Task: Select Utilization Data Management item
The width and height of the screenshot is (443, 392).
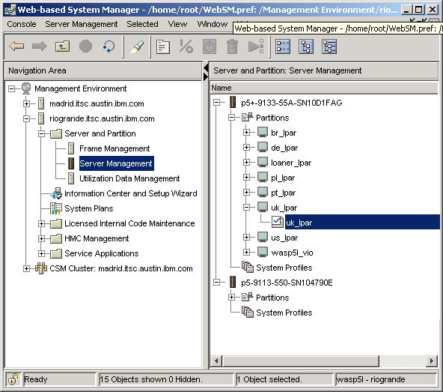Action: (x=129, y=178)
